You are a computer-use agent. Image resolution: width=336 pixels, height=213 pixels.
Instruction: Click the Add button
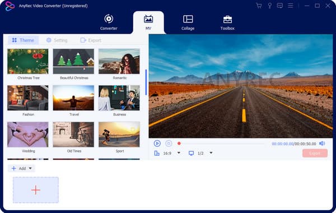point(21,168)
